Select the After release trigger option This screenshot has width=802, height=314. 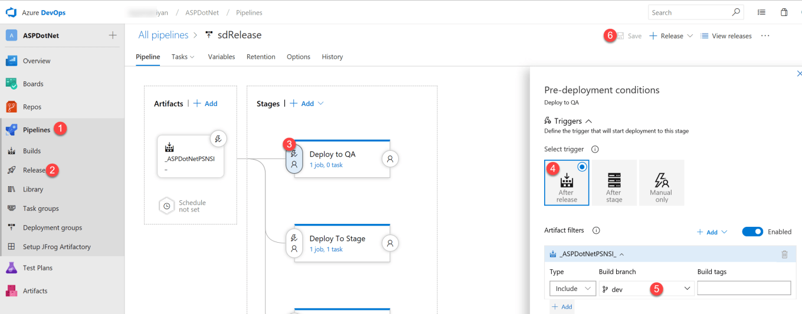[x=567, y=183]
